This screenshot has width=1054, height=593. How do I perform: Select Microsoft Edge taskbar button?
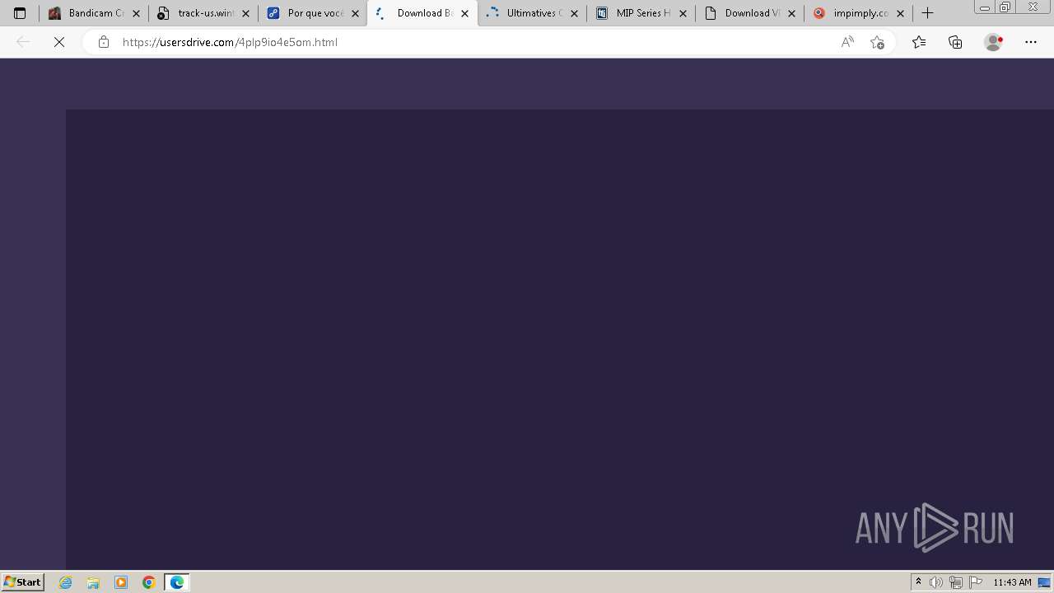pos(177,582)
